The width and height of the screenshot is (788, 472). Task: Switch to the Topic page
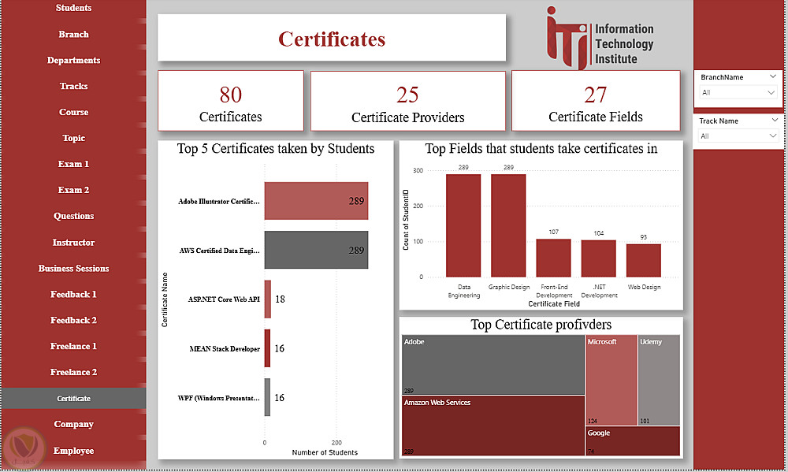[73, 138]
